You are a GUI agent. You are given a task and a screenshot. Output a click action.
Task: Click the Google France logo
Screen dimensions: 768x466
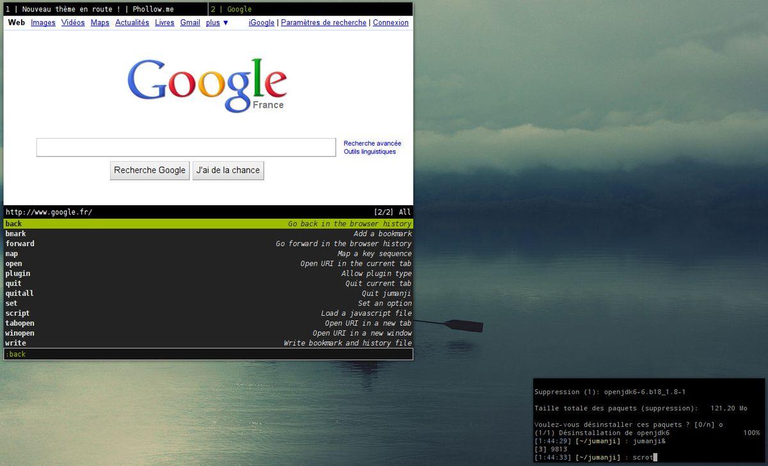[207, 85]
